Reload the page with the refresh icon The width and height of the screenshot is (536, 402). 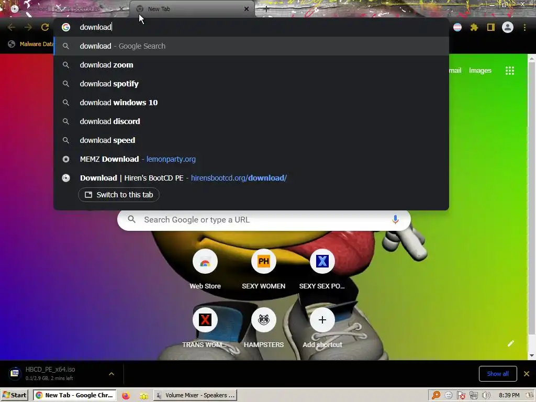tap(45, 27)
